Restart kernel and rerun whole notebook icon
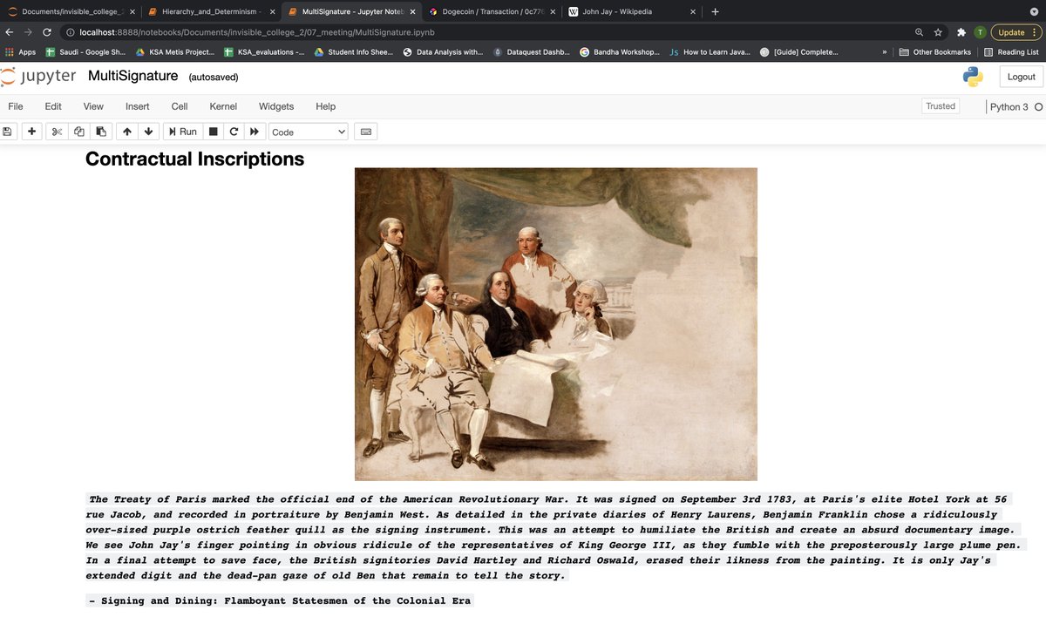 pos(255,132)
